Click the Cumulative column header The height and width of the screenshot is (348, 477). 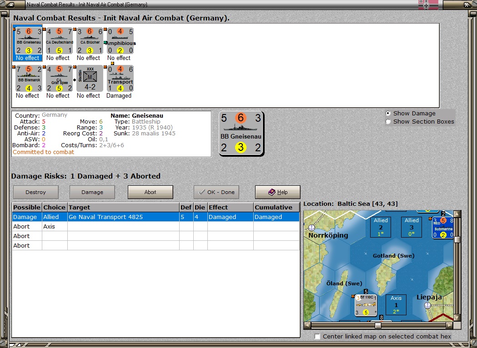[276, 207]
